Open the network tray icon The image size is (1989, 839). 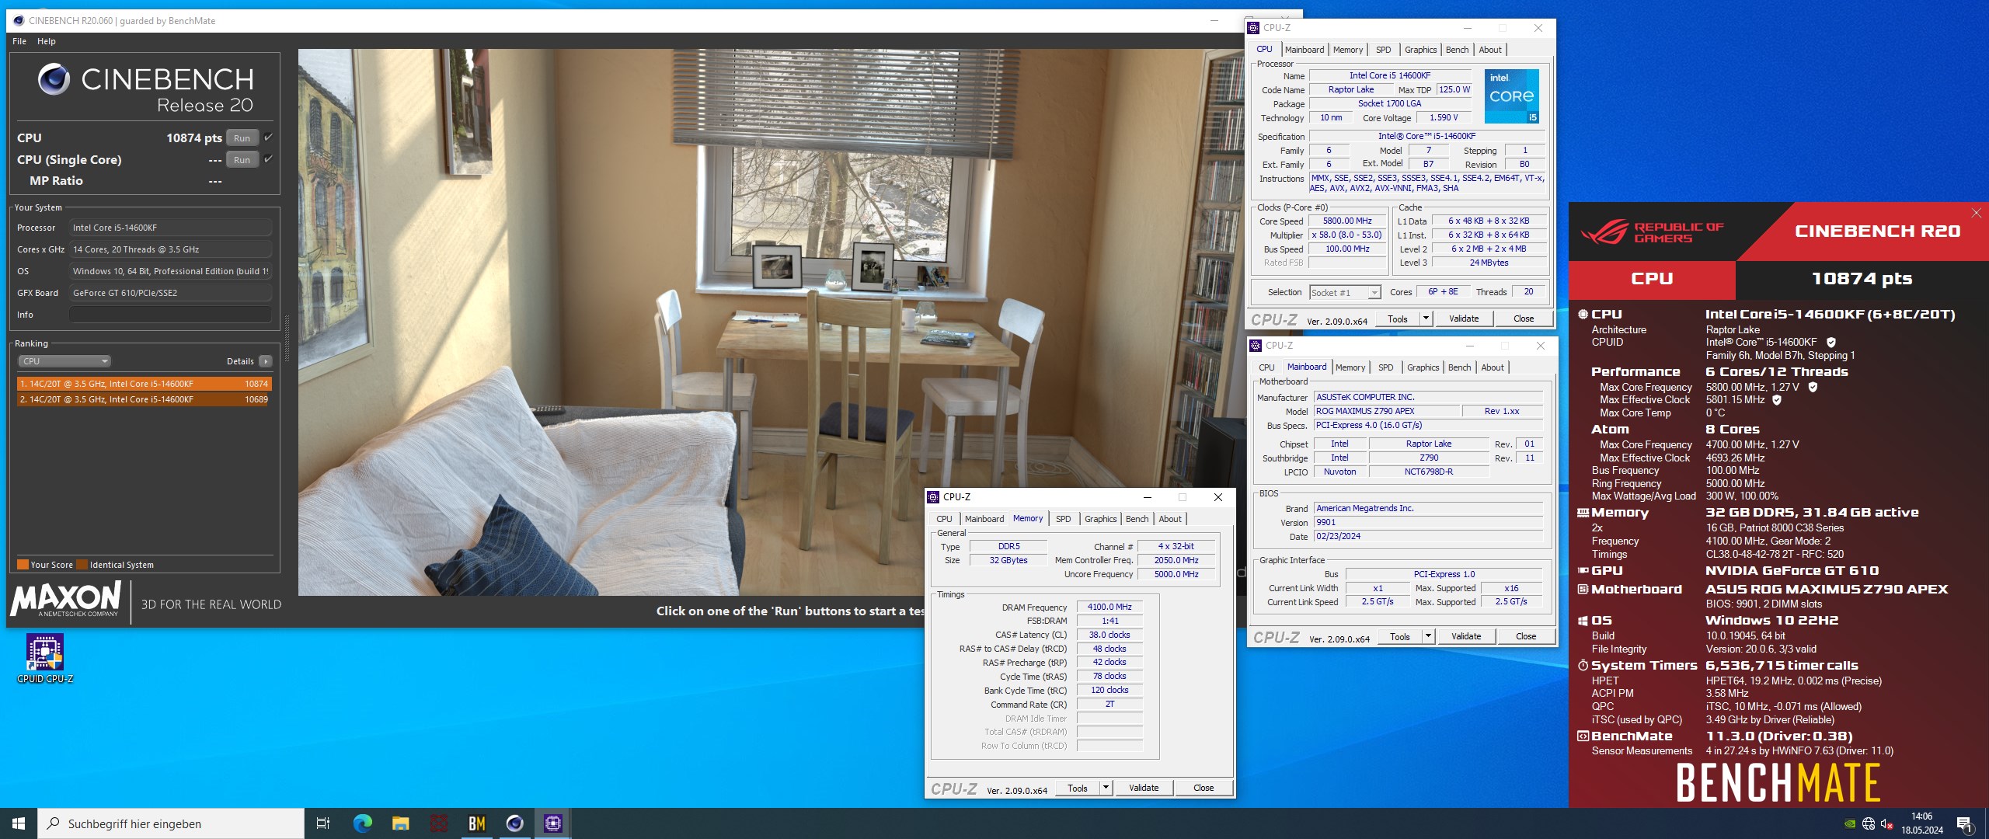(x=1869, y=824)
